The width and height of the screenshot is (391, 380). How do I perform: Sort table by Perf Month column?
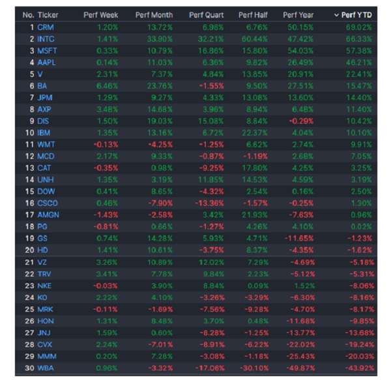click(x=154, y=15)
